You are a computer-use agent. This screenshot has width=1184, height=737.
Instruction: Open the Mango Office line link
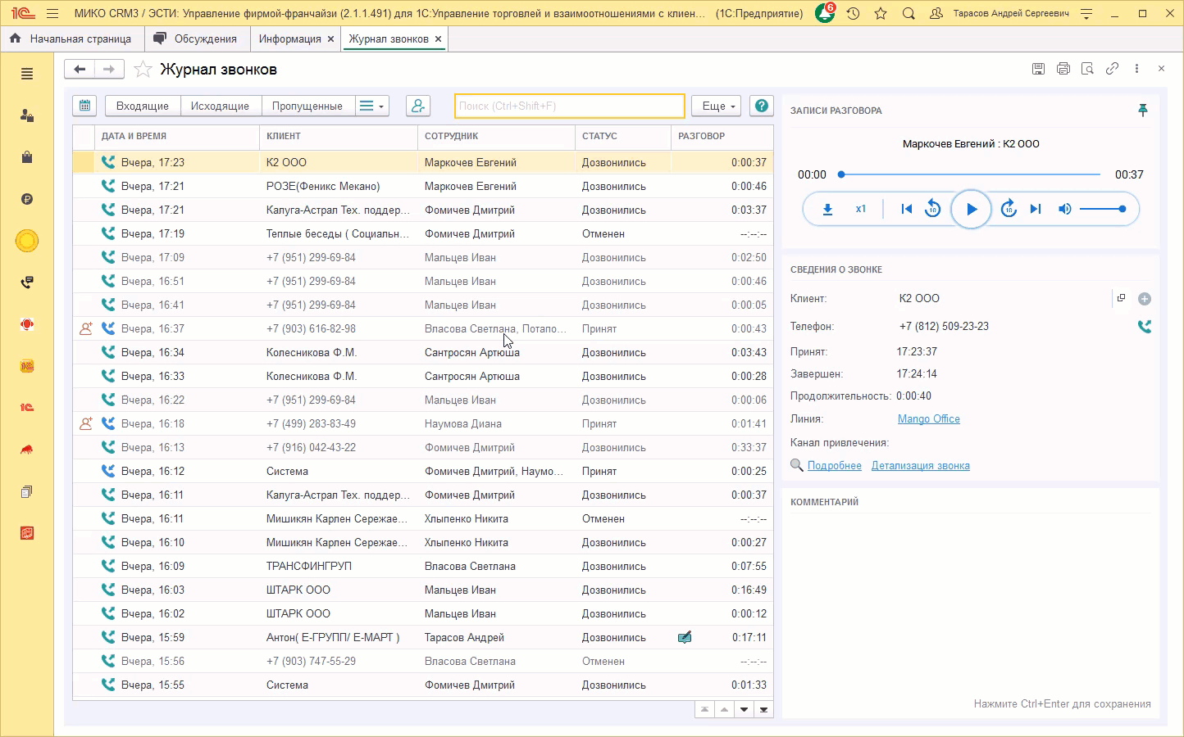click(928, 419)
